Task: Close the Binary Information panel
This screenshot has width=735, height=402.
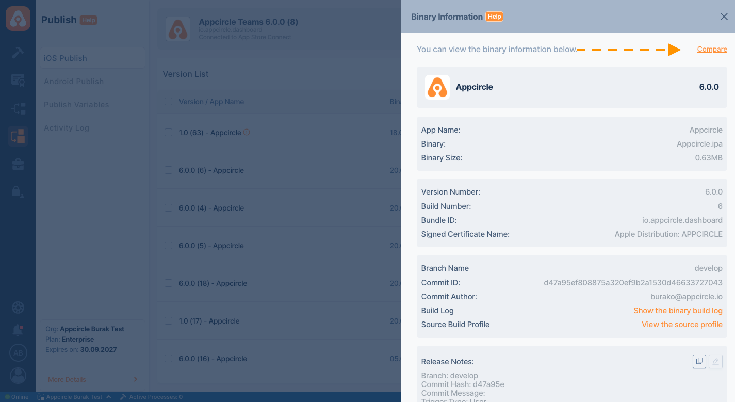Action: point(724,17)
